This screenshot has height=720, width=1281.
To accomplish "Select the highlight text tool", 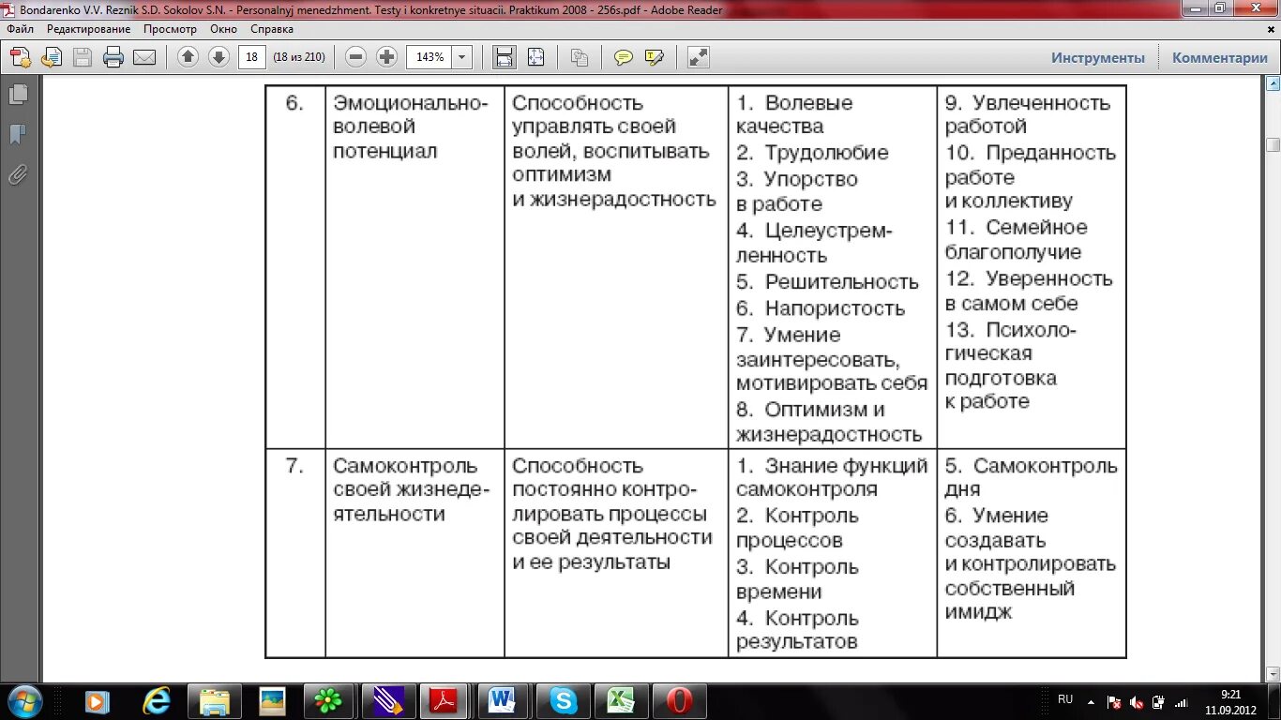I will point(655,57).
